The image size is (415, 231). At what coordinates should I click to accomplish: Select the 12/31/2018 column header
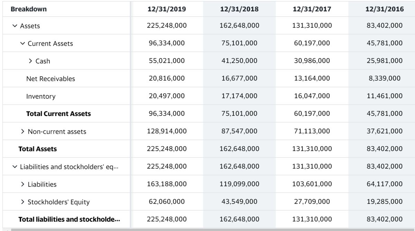point(239,9)
